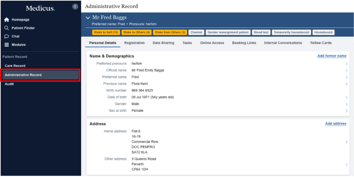This screenshot has width=354, height=177.
Task: Open the Data Sharing tab
Action: click(x=163, y=43)
